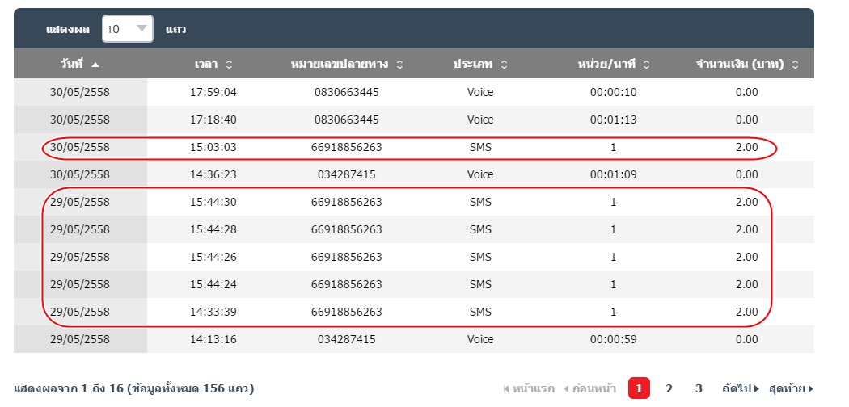Sort by the วันที่ column header

click(x=80, y=65)
